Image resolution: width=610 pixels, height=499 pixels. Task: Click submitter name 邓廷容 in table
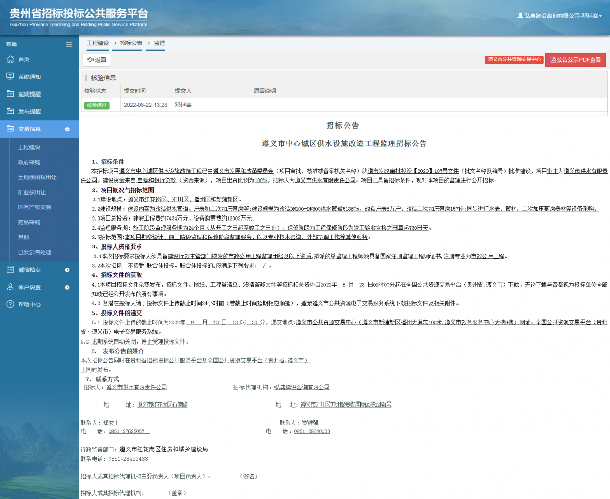pos(183,105)
